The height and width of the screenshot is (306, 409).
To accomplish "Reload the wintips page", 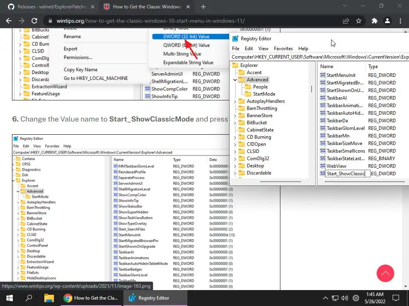I will [x=34, y=21].
